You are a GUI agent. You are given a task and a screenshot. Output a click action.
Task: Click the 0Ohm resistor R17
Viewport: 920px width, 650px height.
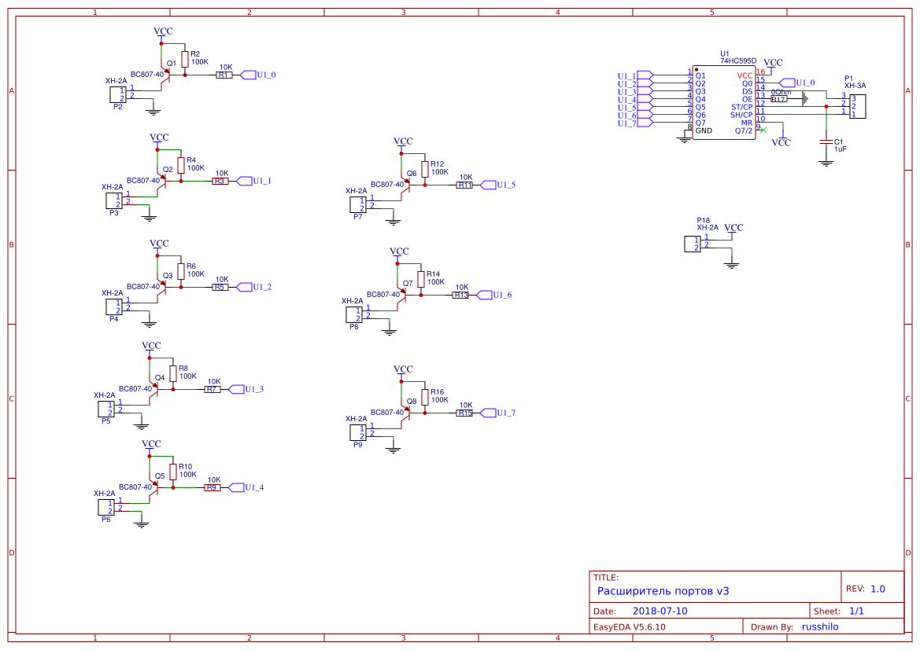pyautogui.click(x=779, y=99)
